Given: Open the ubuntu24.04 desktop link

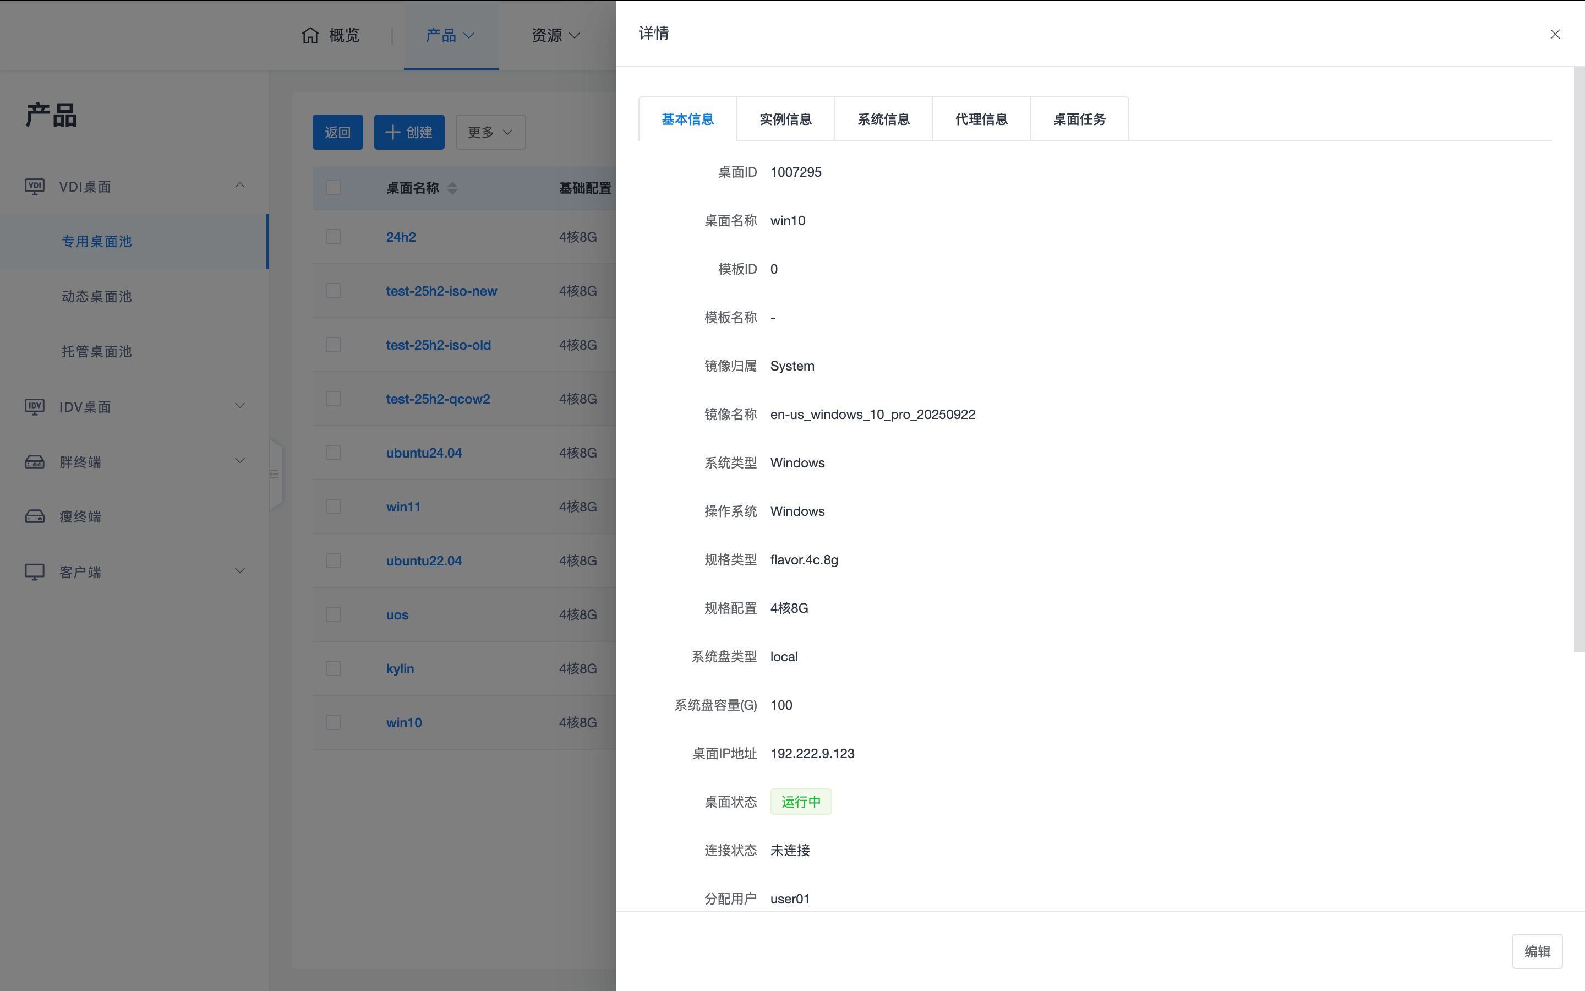Looking at the screenshot, I should click(424, 453).
